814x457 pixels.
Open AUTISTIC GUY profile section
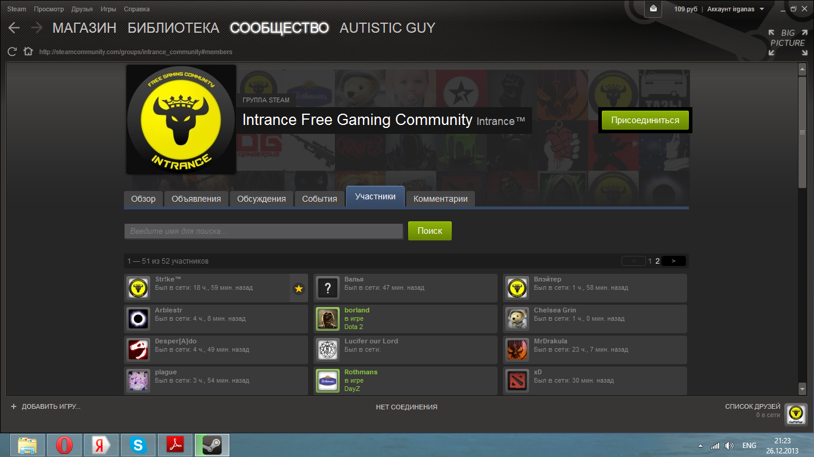(x=387, y=28)
